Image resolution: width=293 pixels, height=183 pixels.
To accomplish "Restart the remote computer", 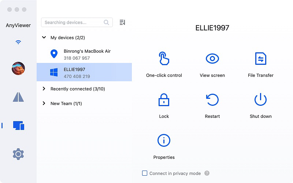I will coord(212,100).
